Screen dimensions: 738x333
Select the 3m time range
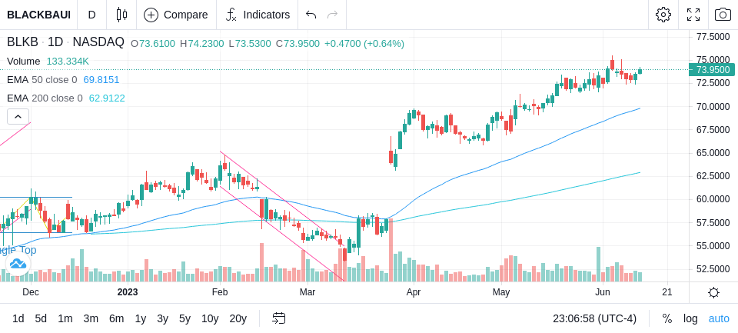[x=91, y=319]
